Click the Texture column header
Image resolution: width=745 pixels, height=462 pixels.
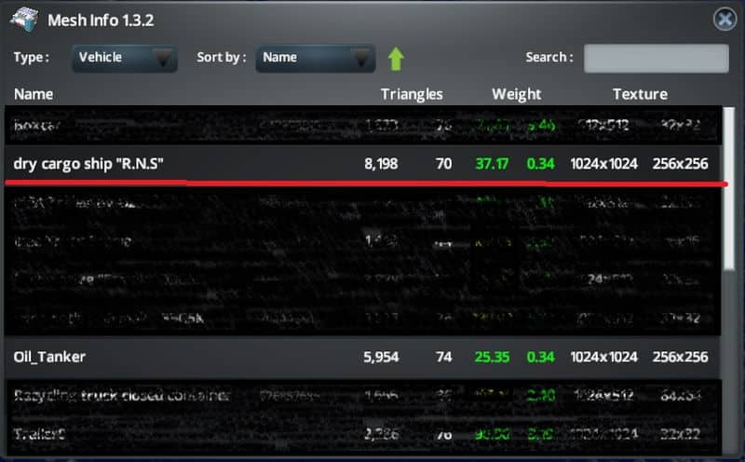click(x=640, y=94)
